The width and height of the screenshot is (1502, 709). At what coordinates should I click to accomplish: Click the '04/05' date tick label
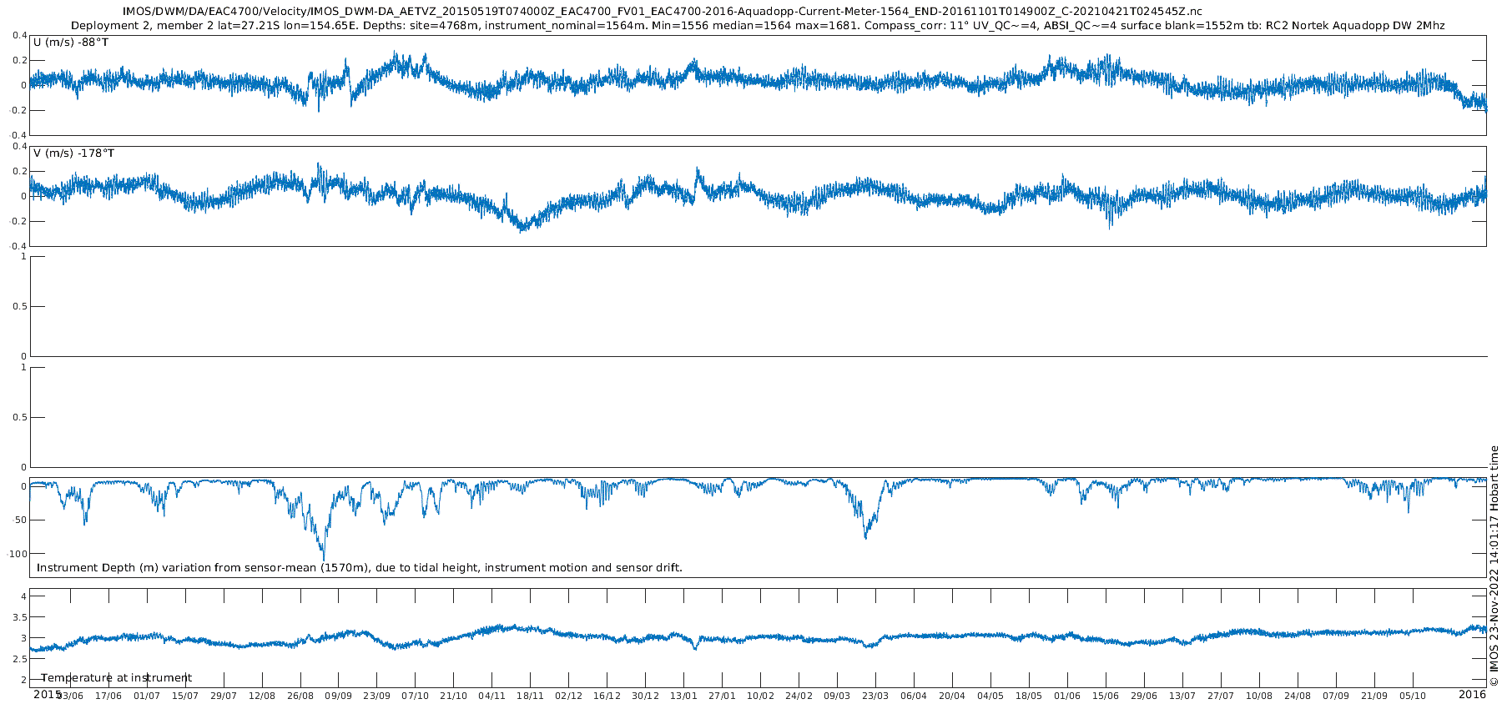point(991,696)
